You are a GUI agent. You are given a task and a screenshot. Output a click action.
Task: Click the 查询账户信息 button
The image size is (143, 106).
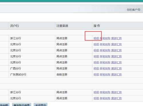click(x=22, y=105)
